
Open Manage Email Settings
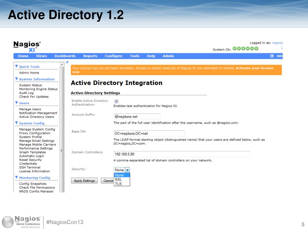[x=37, y=141]
